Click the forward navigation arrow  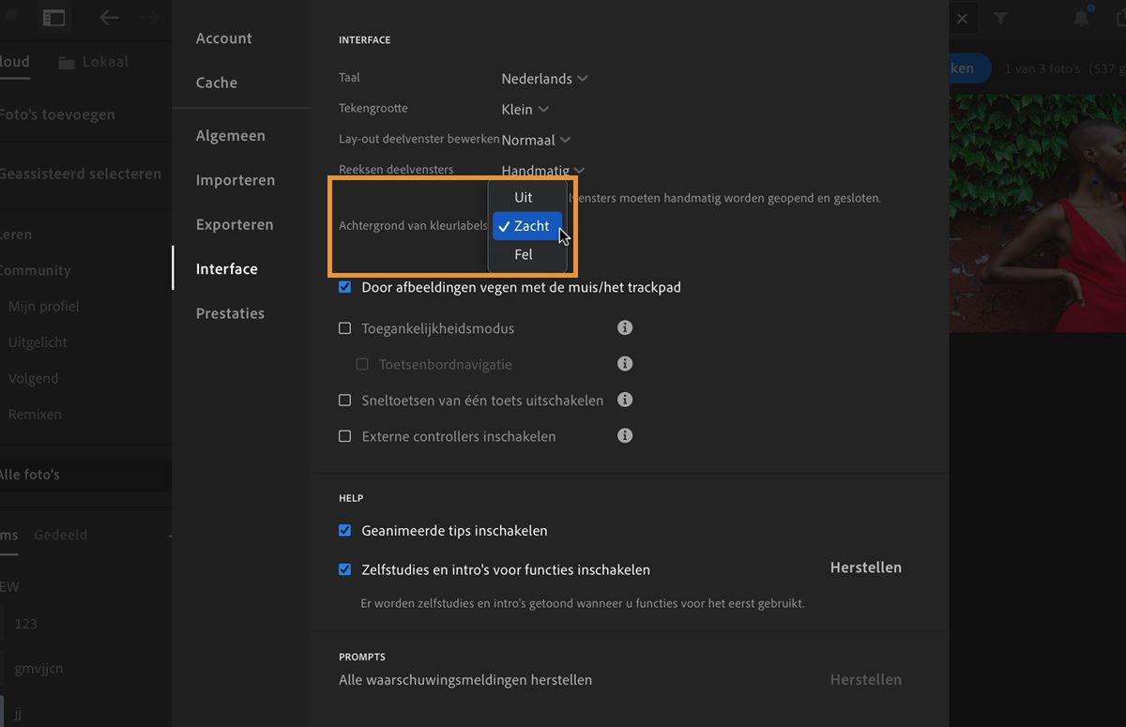(x=150, y=18)
